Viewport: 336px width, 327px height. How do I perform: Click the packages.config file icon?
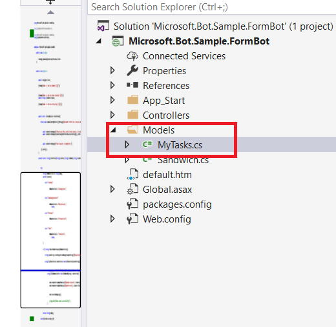pyautogui.click(x=132, y=204)
